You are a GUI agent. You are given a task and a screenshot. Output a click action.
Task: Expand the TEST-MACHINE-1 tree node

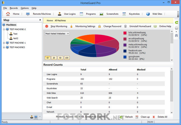(4, 43)
